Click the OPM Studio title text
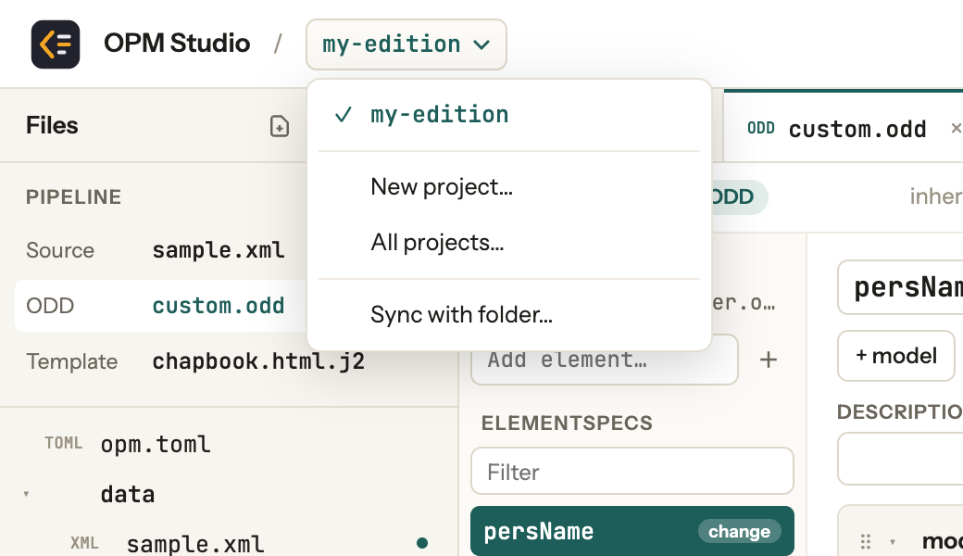This screenshot has width=963, height=556. (177, 44)
